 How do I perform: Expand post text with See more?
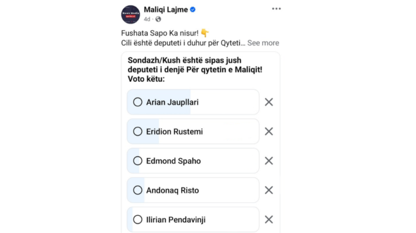point(263,43)
